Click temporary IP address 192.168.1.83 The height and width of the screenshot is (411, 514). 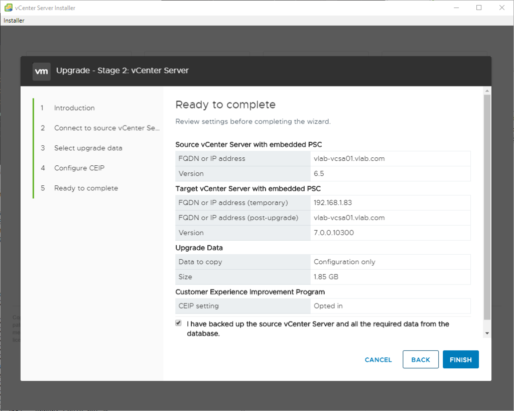(333, 202)
